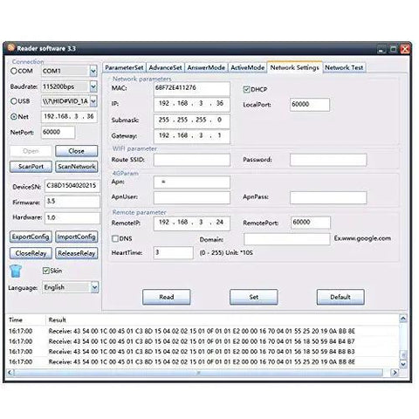Click the ImportConfig button
Viewport: 419px width, 419px height.
coord(77,237)
